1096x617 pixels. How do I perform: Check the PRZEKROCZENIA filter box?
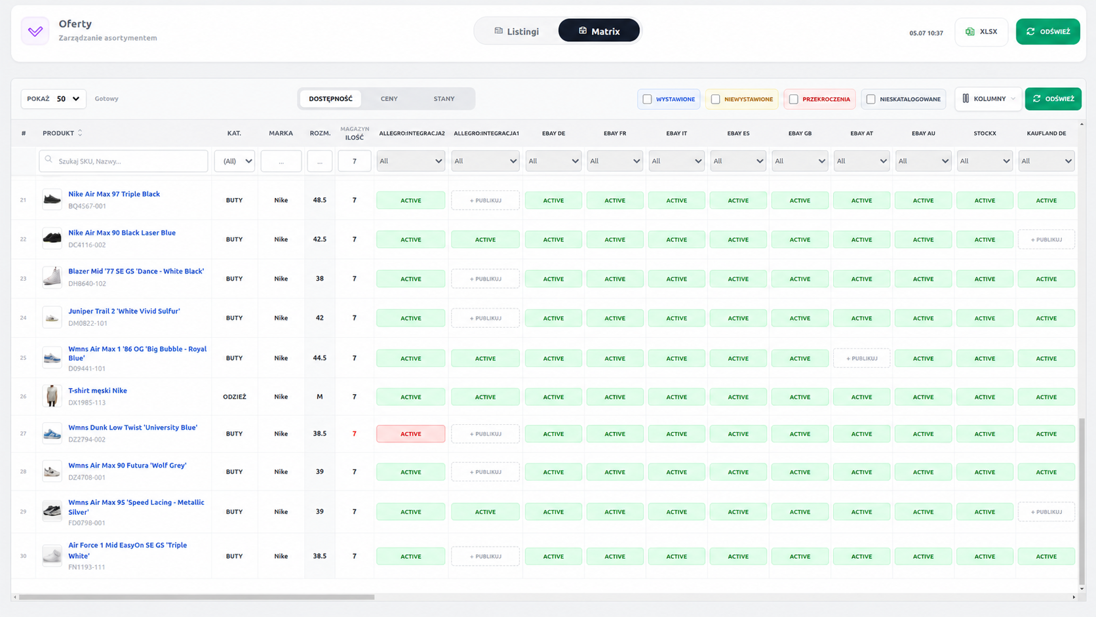pos(793,99)
